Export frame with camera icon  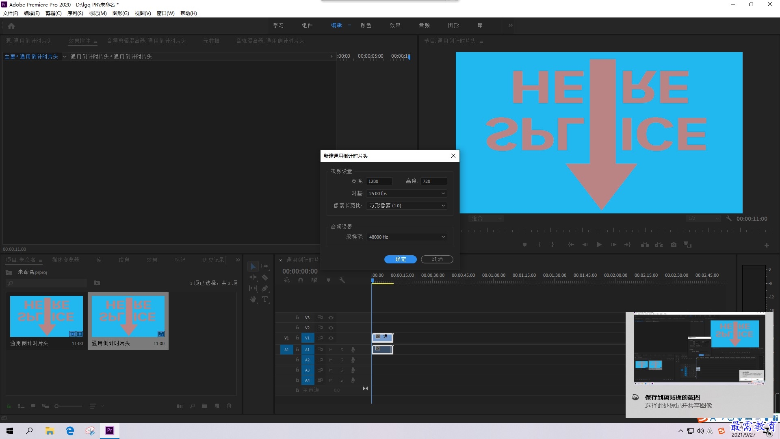(674, 245)
